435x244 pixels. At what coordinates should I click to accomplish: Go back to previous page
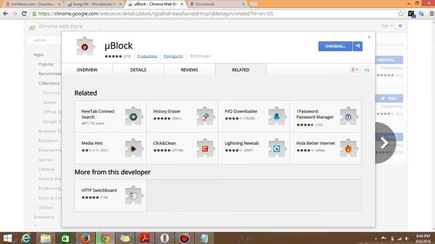tap(5, 14)
